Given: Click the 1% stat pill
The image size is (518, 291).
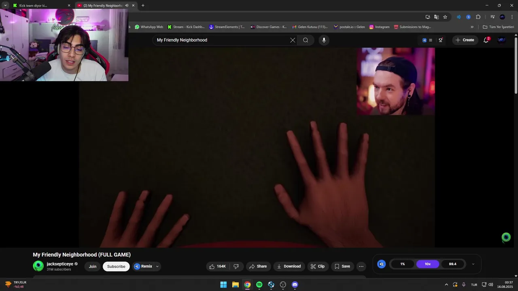Looking at the screenshot, I should click(403, 264).
